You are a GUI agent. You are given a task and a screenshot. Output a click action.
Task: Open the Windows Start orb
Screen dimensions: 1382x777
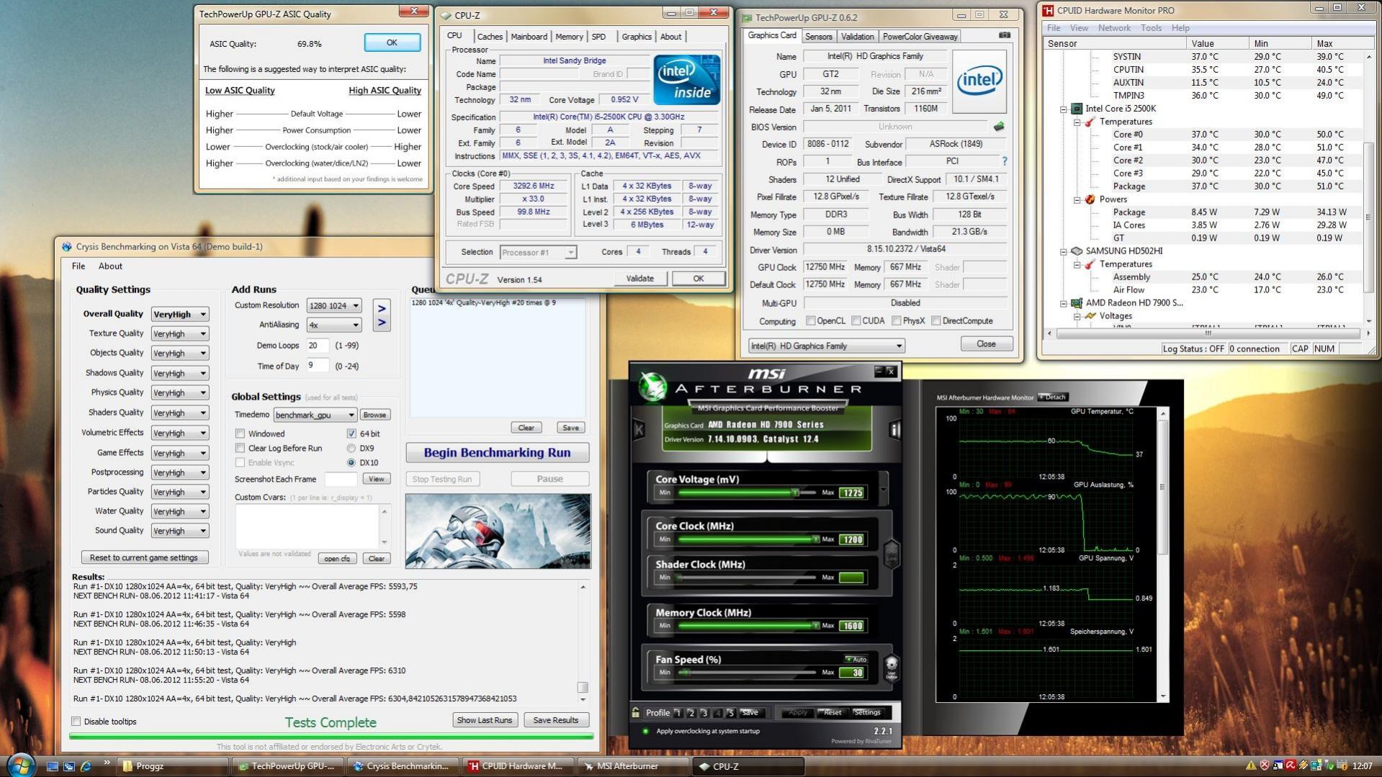pos(20,765)
